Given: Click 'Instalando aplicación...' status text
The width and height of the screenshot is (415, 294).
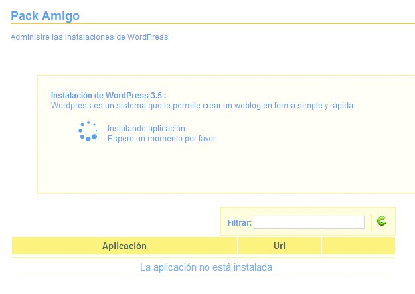Looking at the screenshot, I should coord(149,129).
